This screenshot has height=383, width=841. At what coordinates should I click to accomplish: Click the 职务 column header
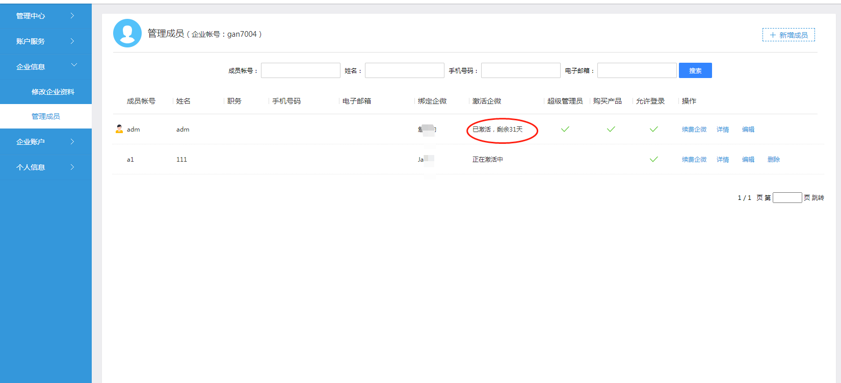[x=234, y=101]
